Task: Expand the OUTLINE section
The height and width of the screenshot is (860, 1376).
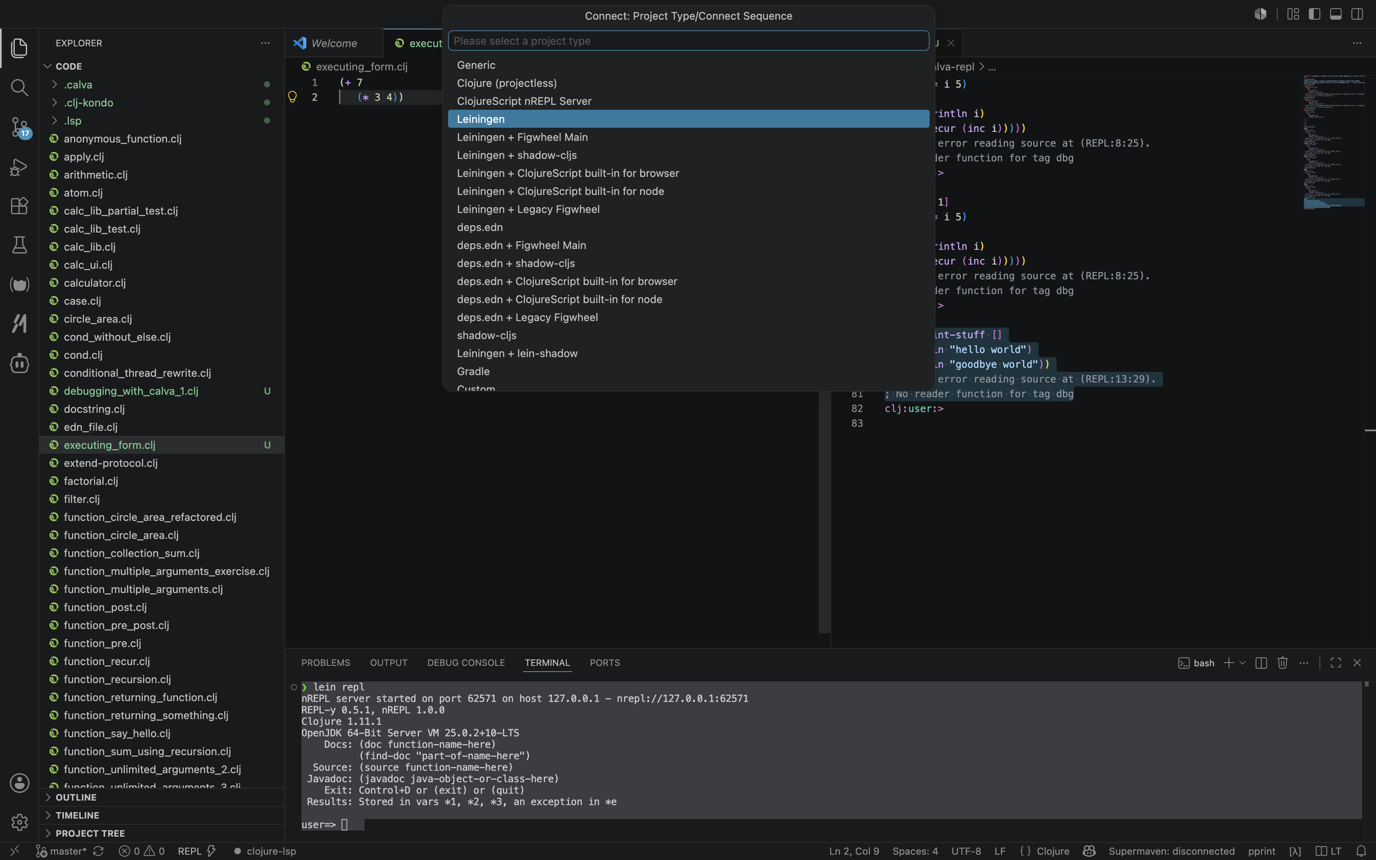Action: 161,797
